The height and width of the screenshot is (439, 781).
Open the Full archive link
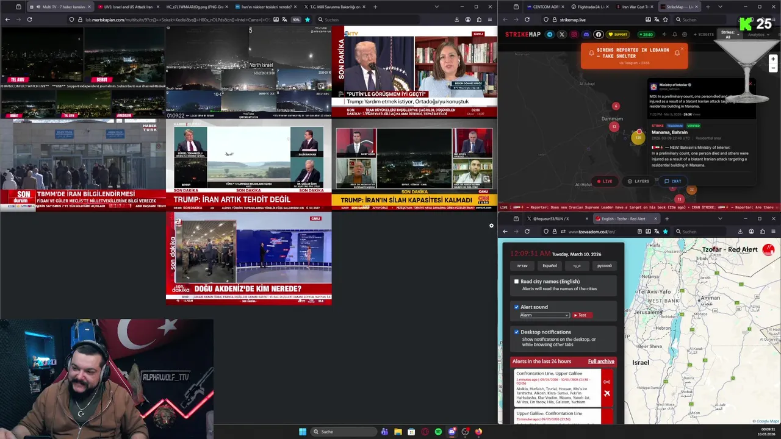601,362
